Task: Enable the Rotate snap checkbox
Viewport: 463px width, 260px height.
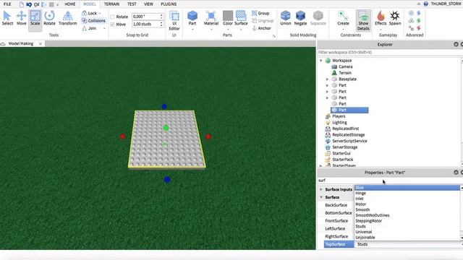Action: tap(113, 17)
